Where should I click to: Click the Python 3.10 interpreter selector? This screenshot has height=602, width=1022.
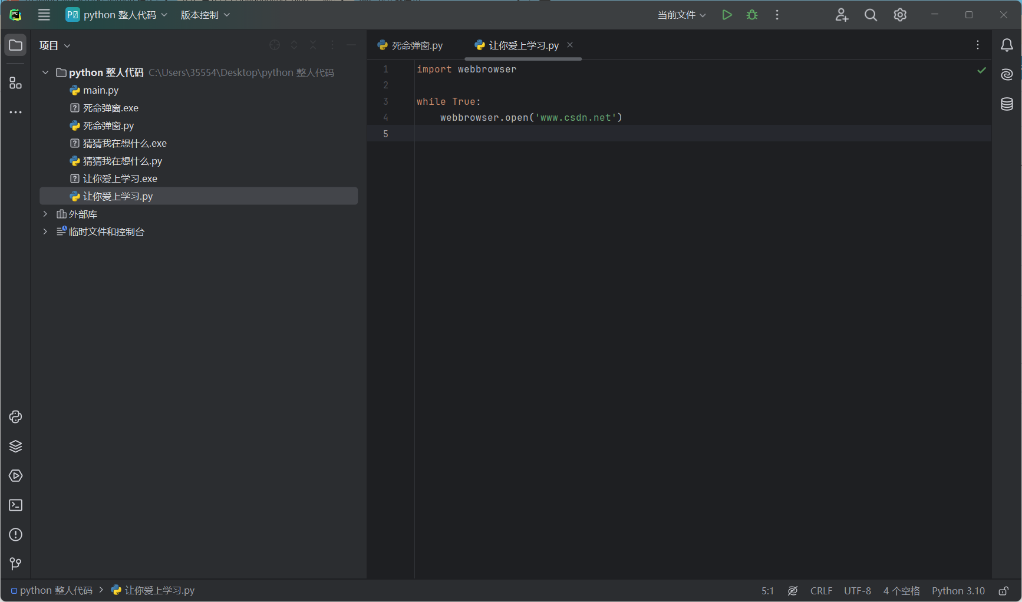click(x=958, y=591)
